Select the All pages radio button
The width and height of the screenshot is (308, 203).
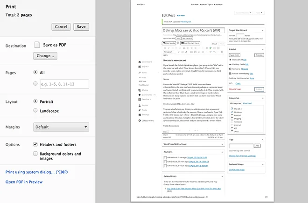pyautogui.click(x=35, y=72)
